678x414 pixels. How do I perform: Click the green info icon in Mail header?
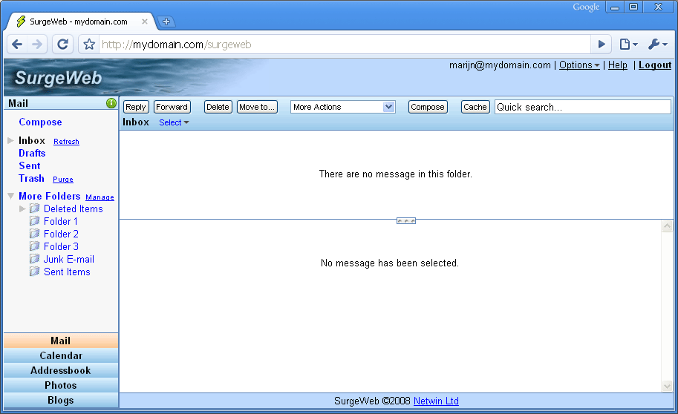click(x=111, y=103)
